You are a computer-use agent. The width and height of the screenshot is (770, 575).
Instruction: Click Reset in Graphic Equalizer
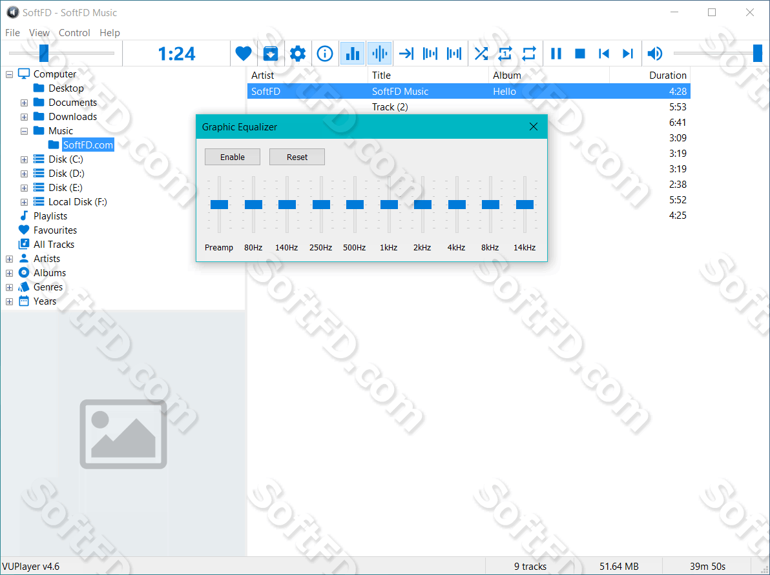[x=297, y=157]
